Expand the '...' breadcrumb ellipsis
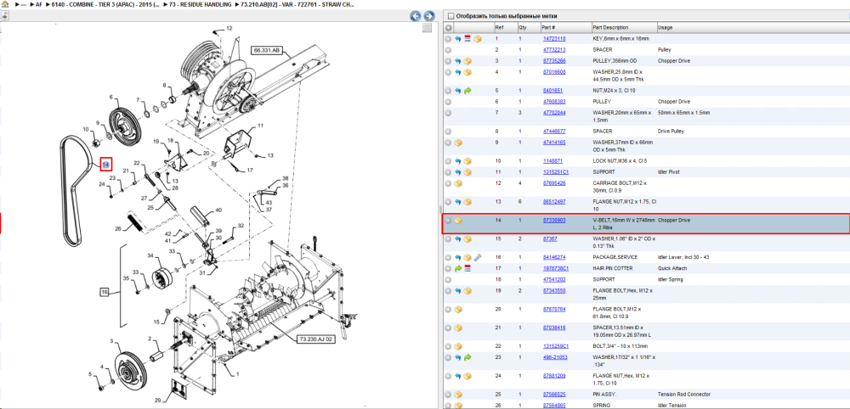 [23, 4]
